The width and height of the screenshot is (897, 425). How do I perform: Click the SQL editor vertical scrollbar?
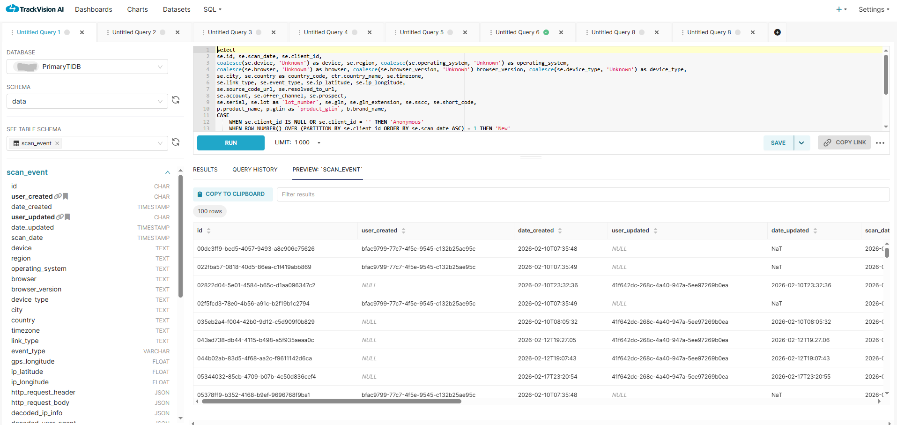coord(886,75)
